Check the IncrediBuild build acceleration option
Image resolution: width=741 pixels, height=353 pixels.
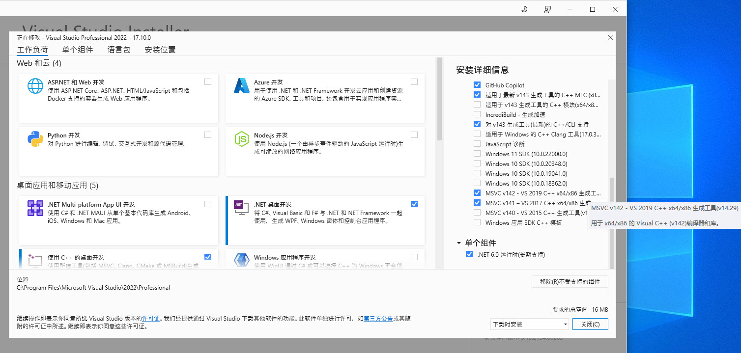tap(477, 114)
